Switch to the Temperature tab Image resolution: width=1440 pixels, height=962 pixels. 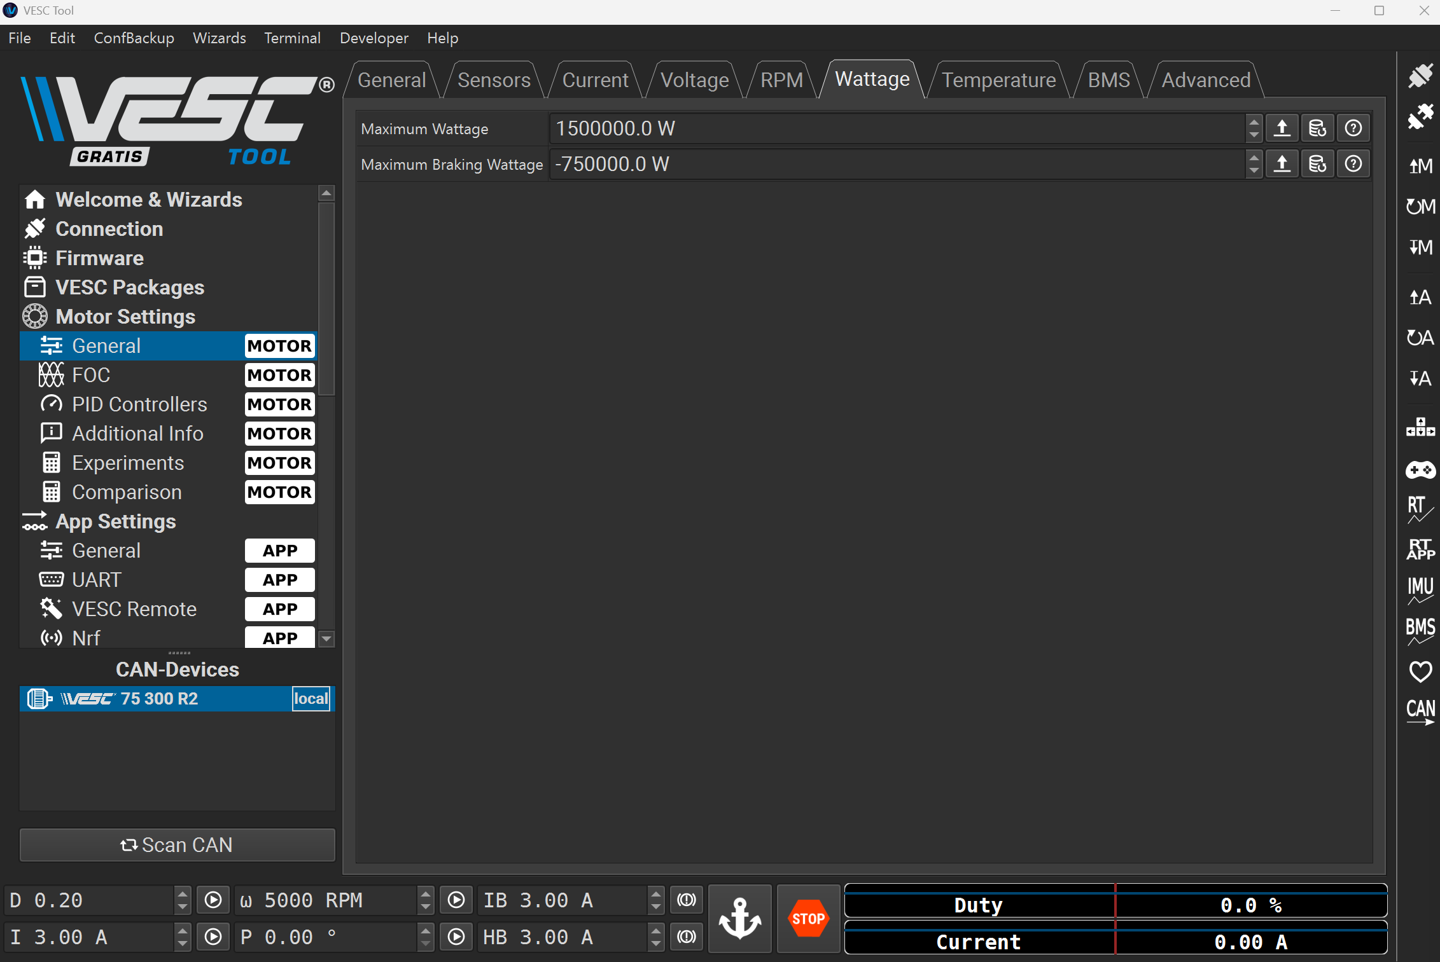tap(998, 80)
